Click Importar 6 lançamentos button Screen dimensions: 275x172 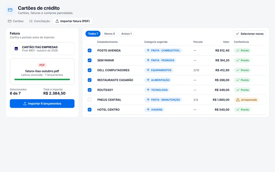click(42, 104)
